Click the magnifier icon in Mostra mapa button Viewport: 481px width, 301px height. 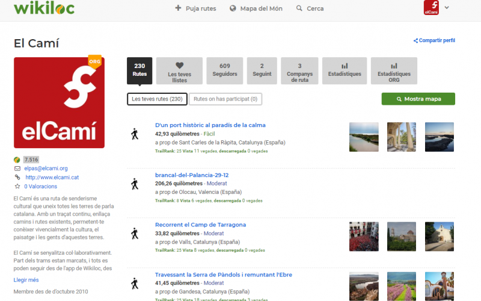(399, 99)
